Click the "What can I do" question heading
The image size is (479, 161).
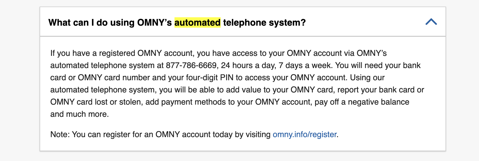(177, 22)
